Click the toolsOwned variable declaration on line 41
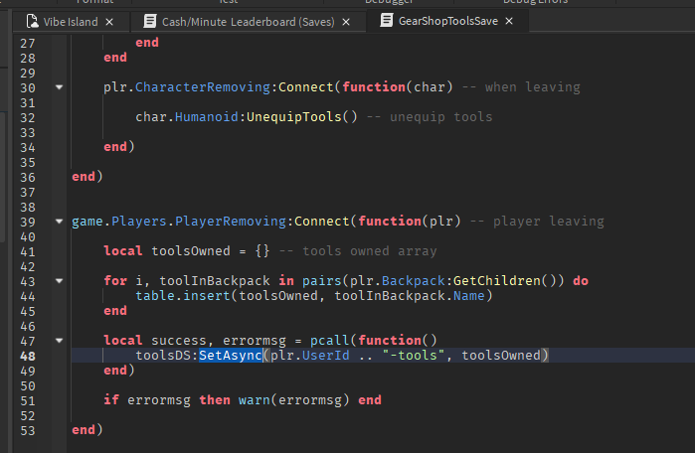 click(x=191, y=251)
